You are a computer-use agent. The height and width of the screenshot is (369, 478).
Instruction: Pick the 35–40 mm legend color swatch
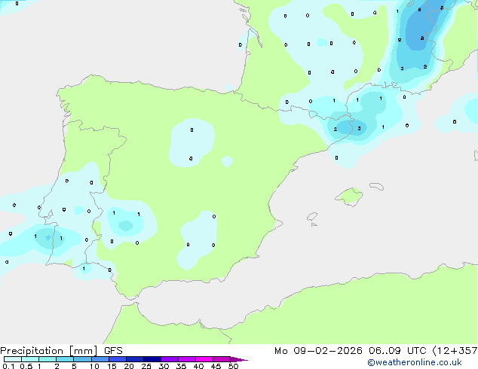[187, 359]
